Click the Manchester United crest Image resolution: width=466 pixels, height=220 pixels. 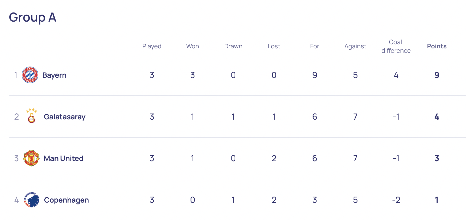[31, 158]
